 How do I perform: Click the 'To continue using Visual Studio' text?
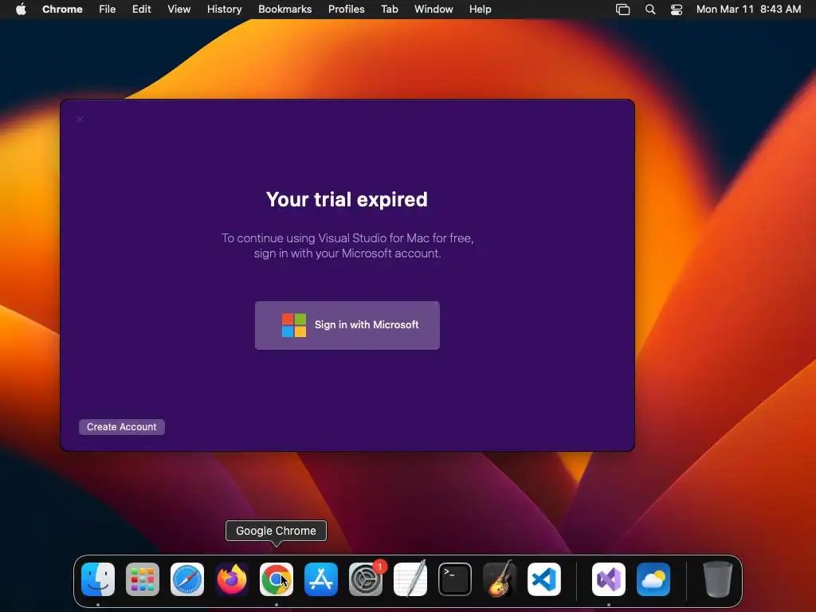pos(347,245)
